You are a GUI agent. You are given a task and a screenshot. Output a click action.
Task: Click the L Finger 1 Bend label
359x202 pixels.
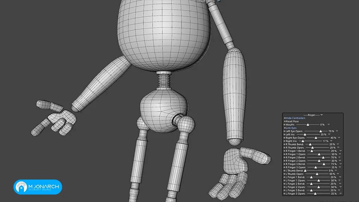[x=295, y=177]
